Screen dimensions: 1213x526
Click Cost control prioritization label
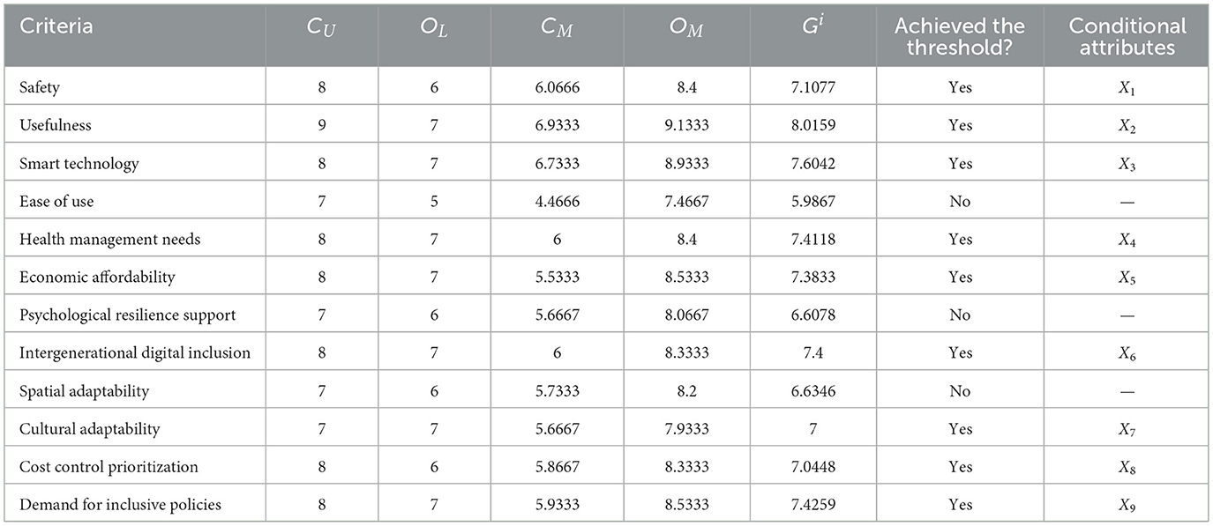point(109,466)
